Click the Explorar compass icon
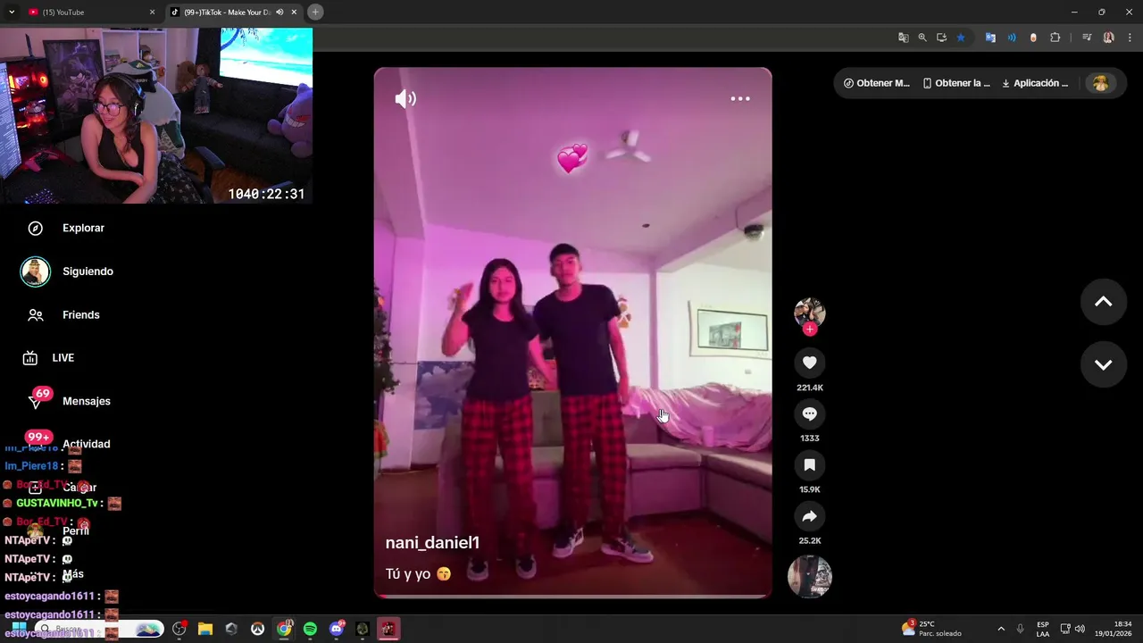 coord(36,229)
